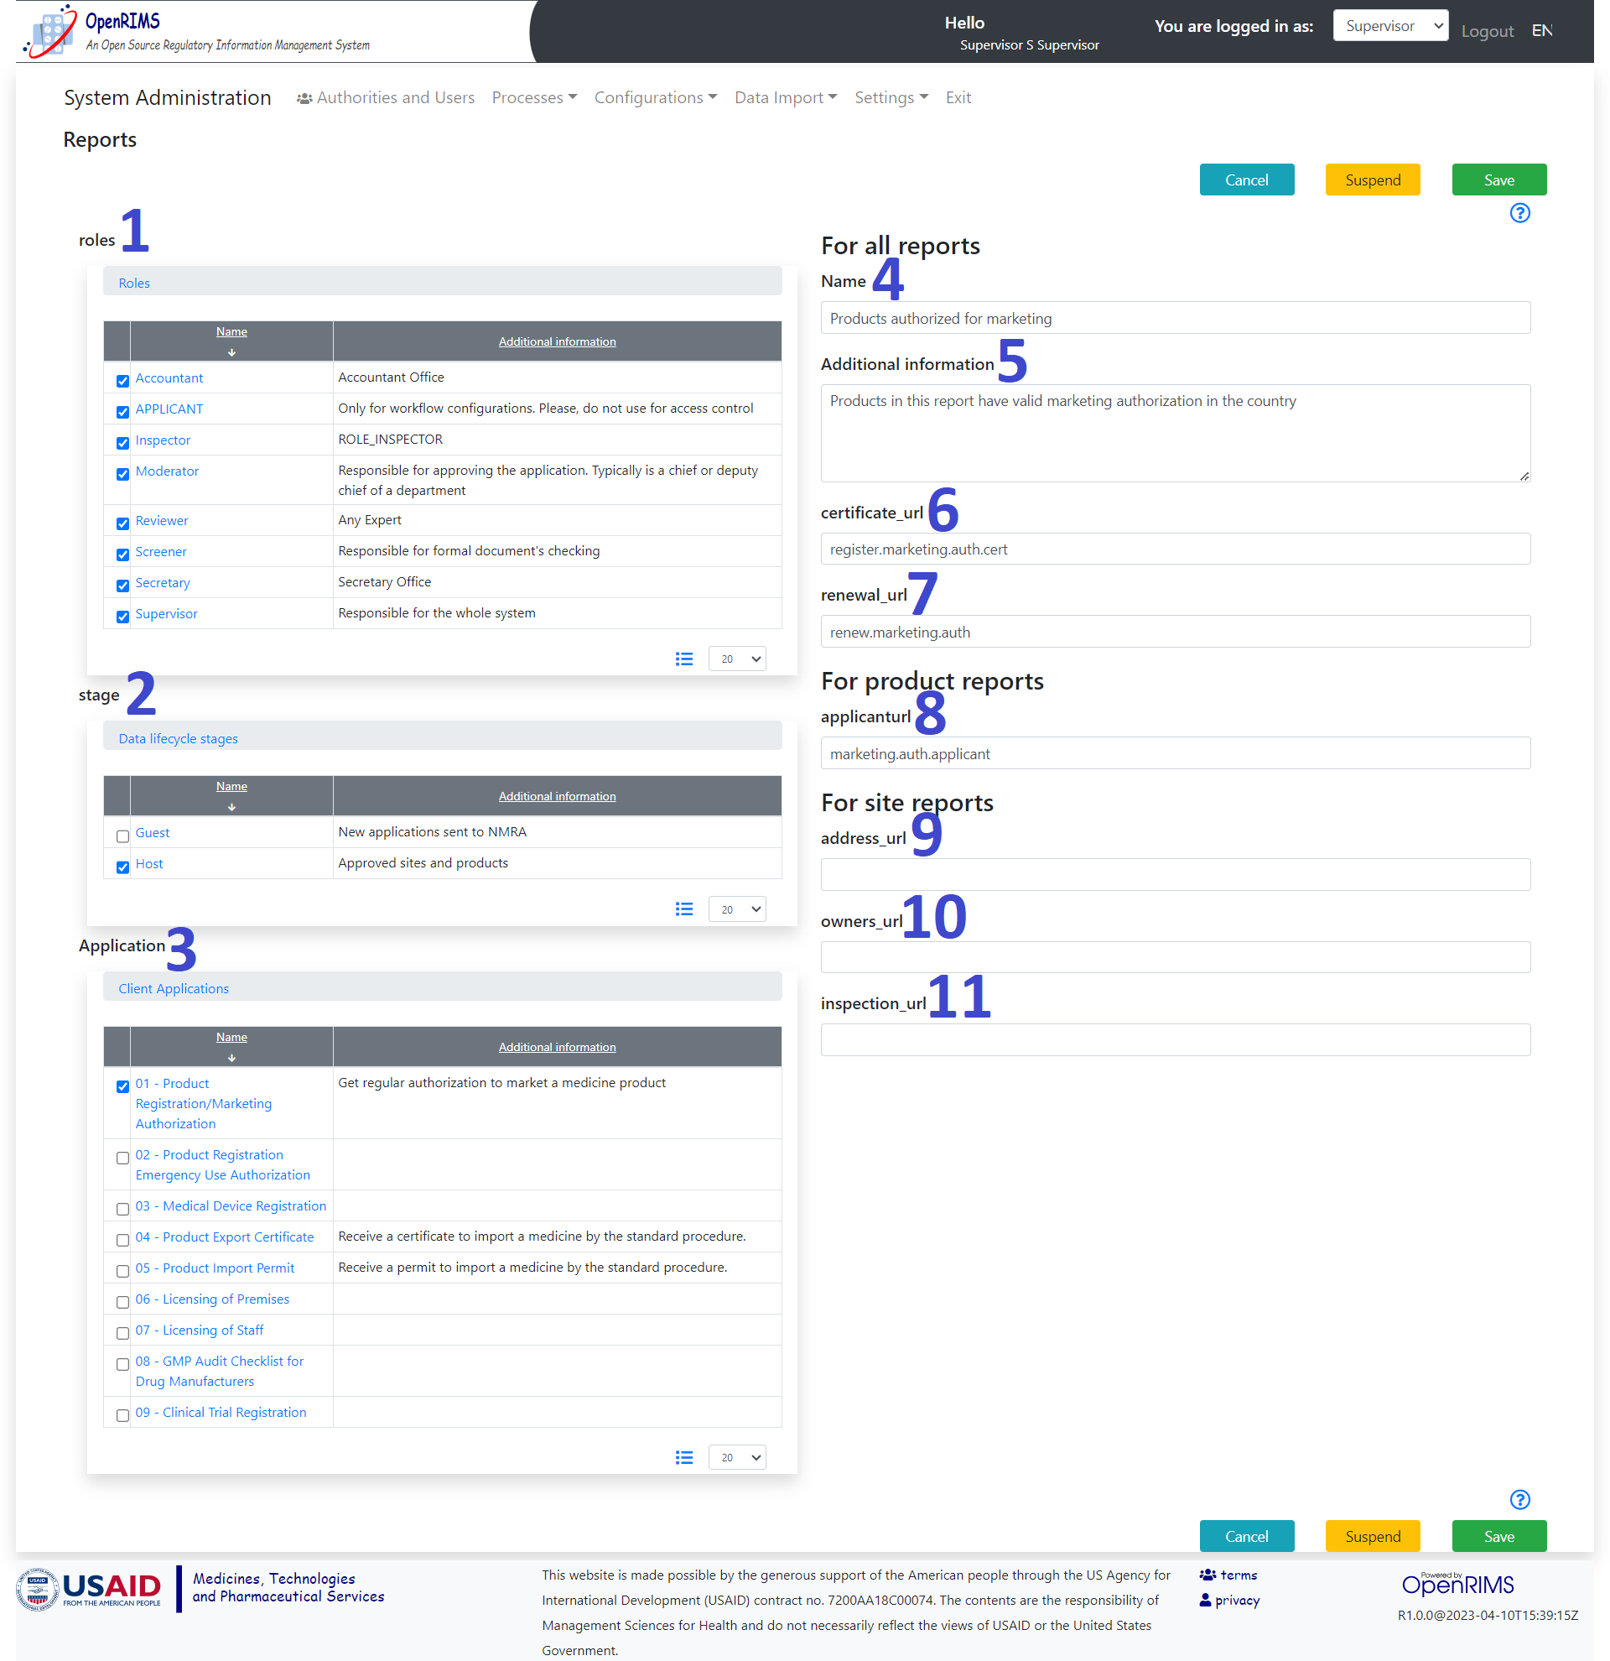Click the top Save button
Screen dimensions: 1610x1661
(1498, 180)
